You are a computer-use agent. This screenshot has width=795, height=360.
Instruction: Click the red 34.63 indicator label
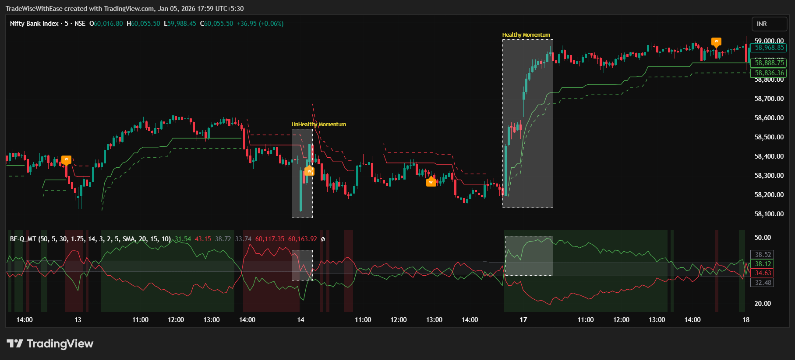763,273
